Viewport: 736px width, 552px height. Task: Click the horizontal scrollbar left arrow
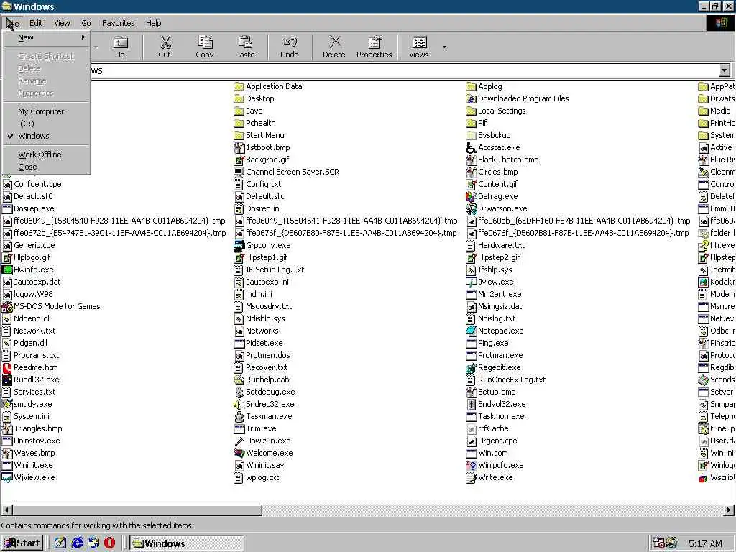[7, 510]
